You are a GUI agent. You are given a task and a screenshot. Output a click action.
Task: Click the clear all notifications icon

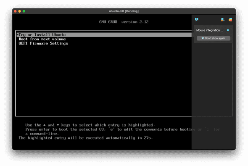pos(230,20)
